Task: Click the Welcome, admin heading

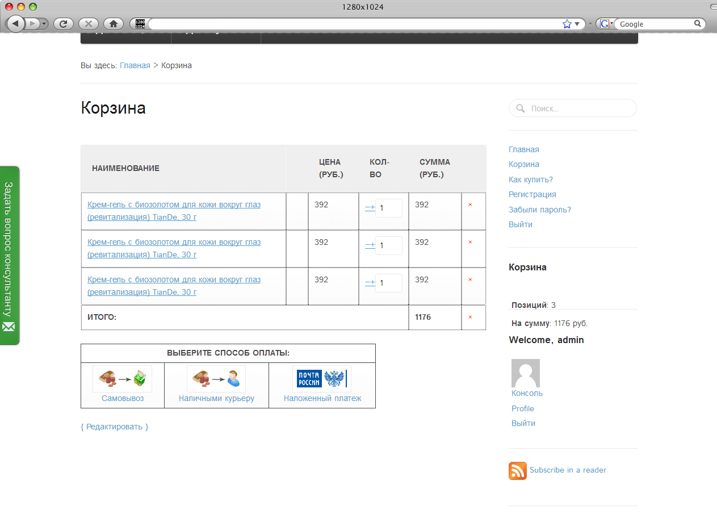Action: [x=546, y=340]
